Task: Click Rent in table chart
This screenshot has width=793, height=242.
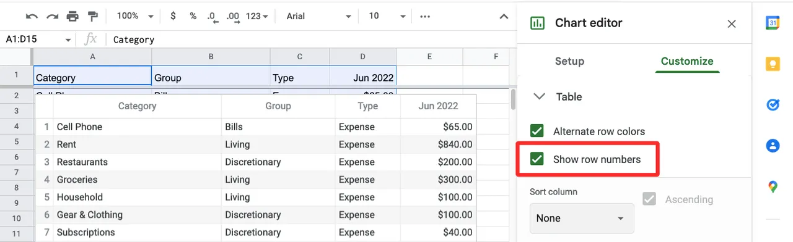Action: [66, 144]
